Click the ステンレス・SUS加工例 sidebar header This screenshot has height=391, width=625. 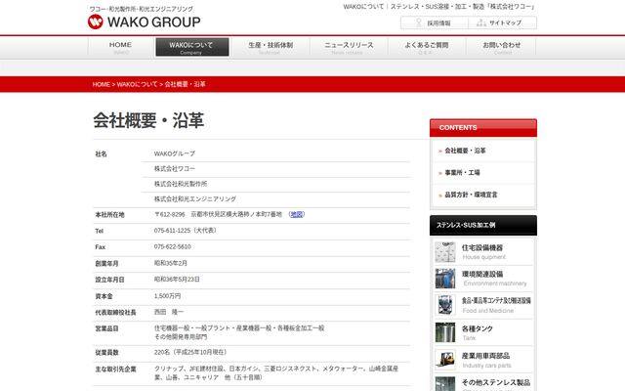tap(483, 226)
